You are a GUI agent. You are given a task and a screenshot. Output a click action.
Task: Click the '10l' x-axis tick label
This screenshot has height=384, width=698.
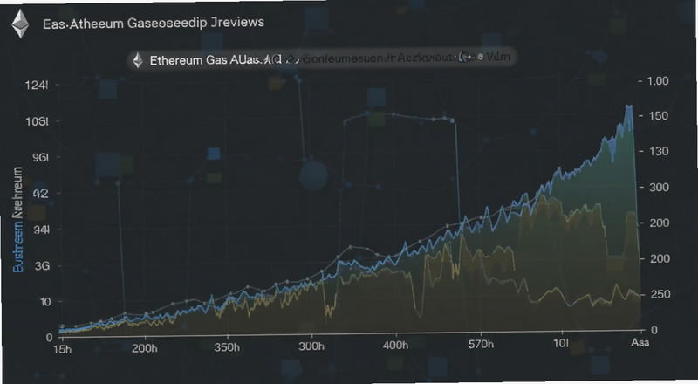click(x=561, y=344)
